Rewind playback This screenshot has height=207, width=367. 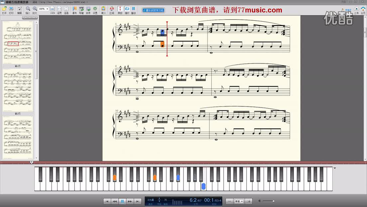115,201
